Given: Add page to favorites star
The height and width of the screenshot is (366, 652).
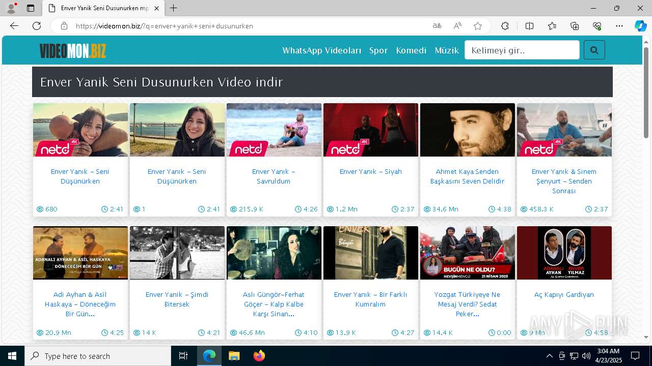Looking at the screenshot, I should (477, 26).
